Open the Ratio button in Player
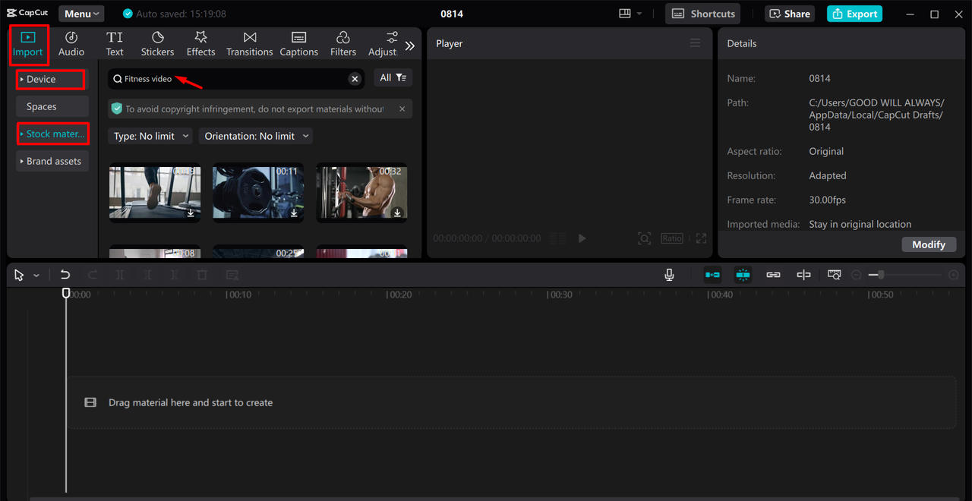 coord(672,238)
